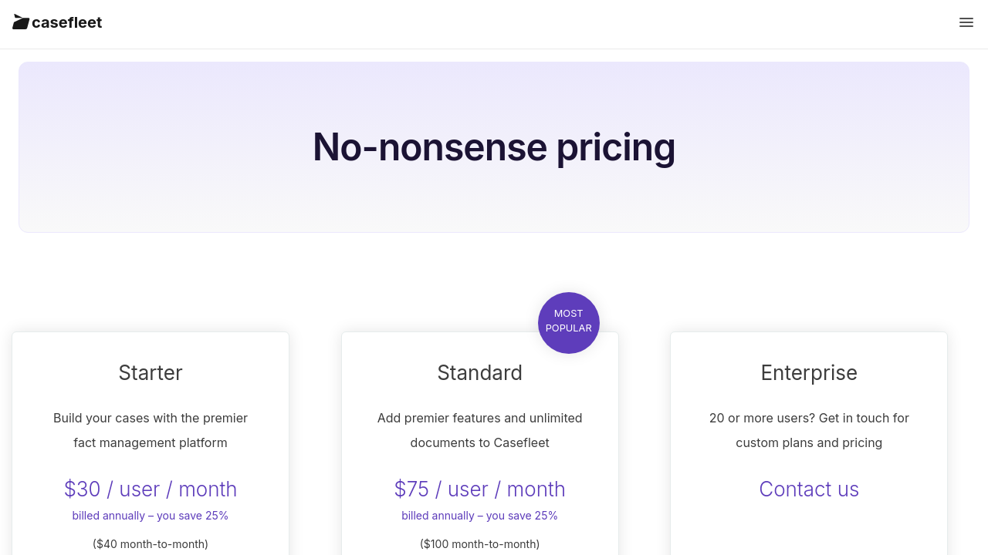988x555 pixels.
Task: Click the Standard plan heading
Action: (x=479, y=372)
